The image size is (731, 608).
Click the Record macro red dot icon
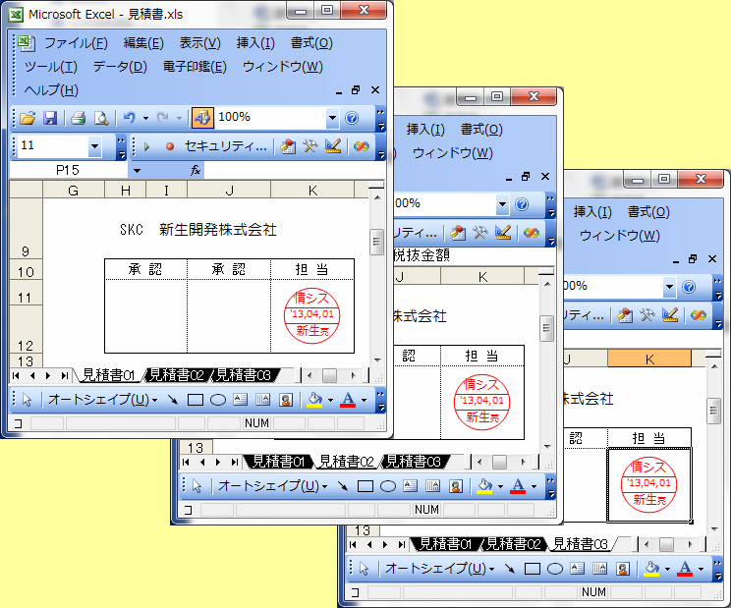click(170, 146)
